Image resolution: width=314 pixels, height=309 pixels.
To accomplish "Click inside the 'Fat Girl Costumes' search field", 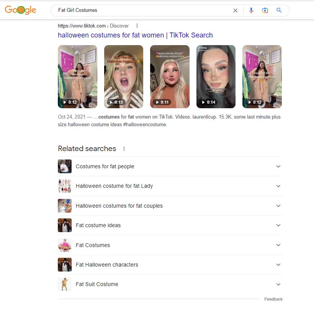I will [x=144, y=10].
